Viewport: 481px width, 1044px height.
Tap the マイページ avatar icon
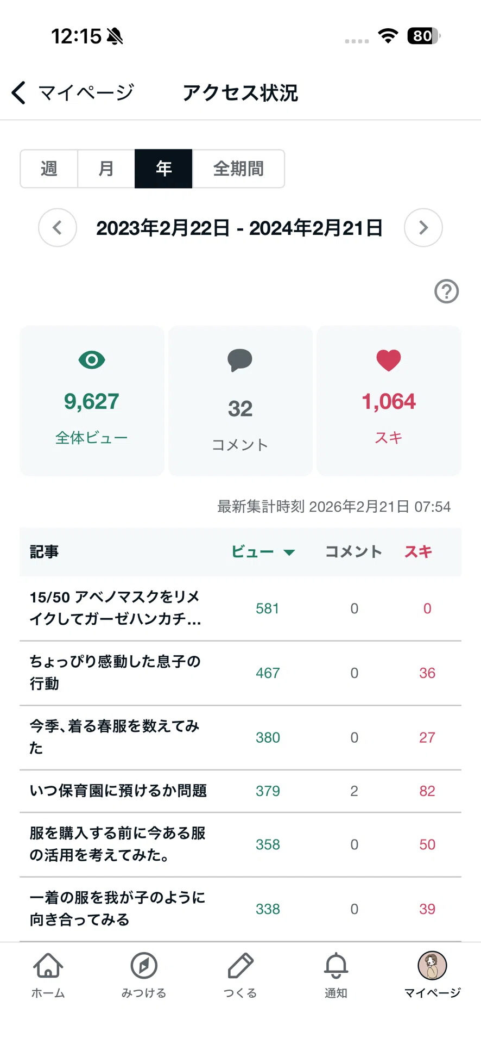pos(432,966)
